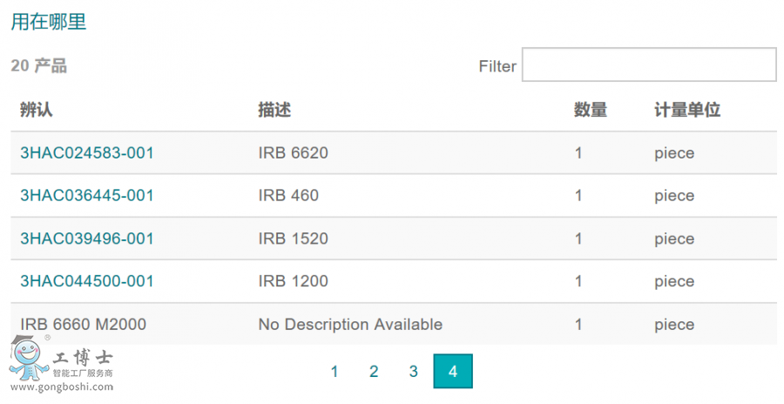Click the 工博士 robot mascot logo
This screenshot has width=784, height=404.
28,358
